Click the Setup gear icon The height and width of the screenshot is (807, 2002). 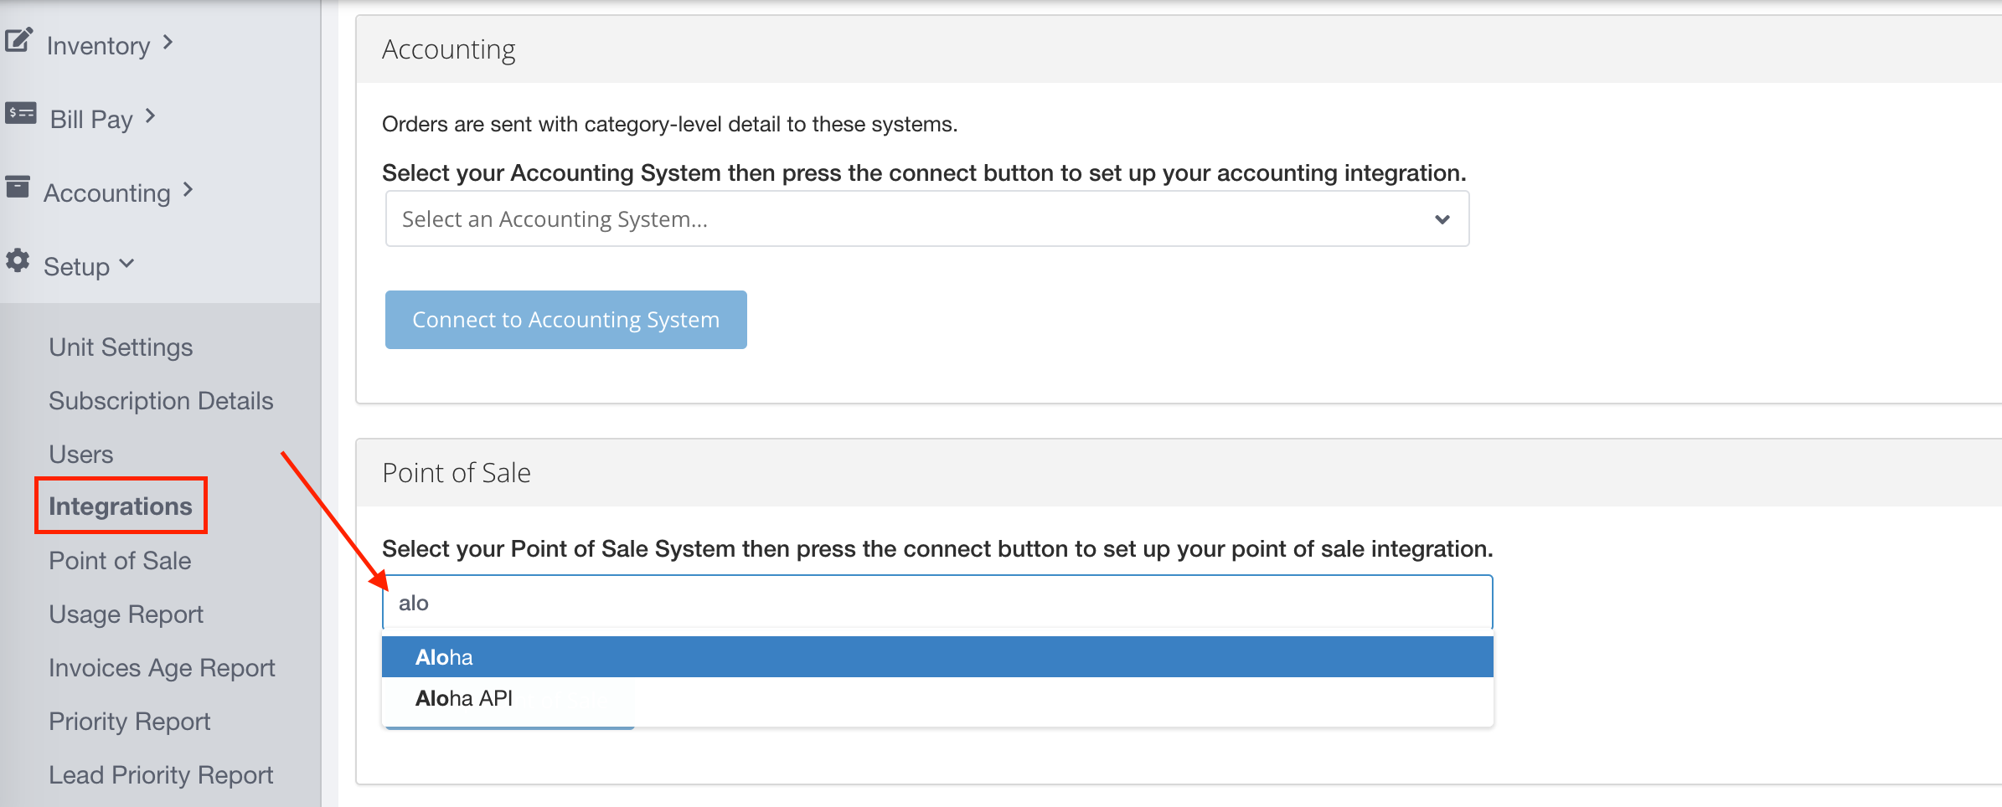pos(18,260)
